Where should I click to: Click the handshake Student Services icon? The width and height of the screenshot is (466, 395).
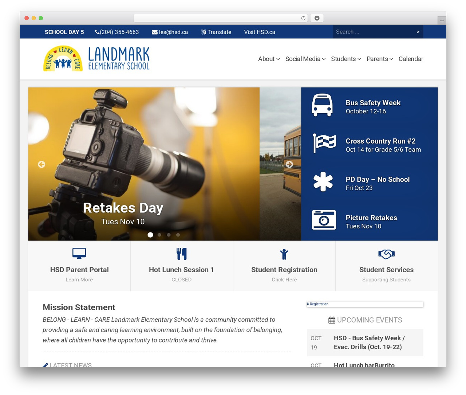click(x=386, y=254)
